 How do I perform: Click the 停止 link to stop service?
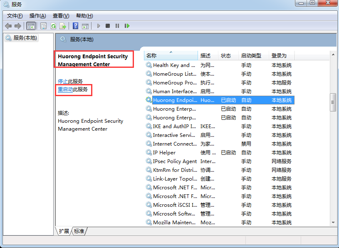(63, 82)
